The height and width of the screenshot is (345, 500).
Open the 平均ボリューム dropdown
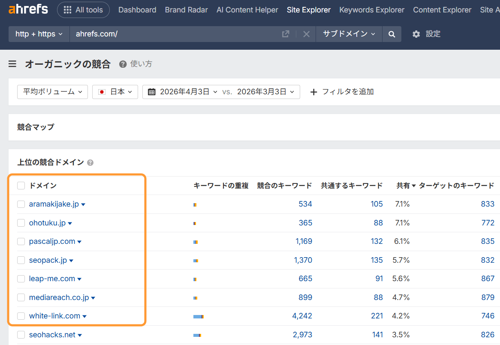(x=52, y=92)
